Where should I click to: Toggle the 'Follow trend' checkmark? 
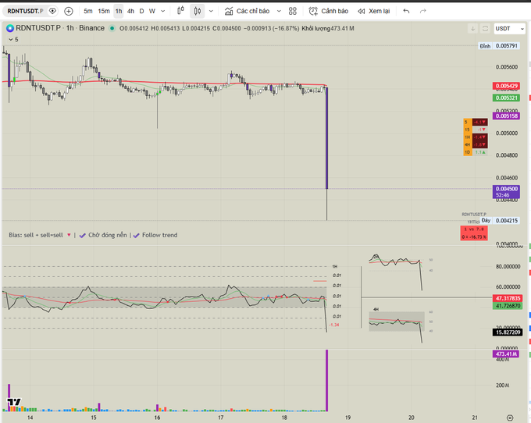click(136, 234)
